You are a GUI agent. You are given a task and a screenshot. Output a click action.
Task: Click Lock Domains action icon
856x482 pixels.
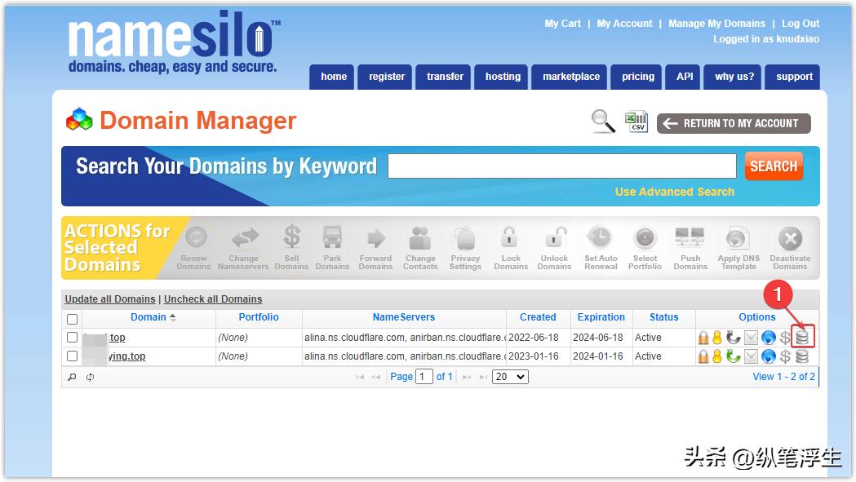tap(509, 237)
